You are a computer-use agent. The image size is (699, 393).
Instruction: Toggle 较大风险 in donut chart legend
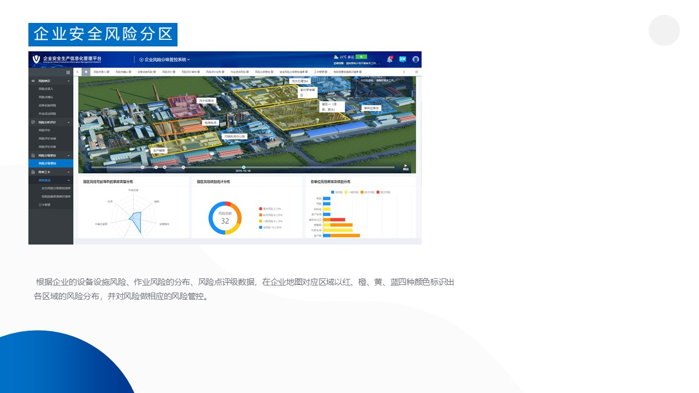271,215
